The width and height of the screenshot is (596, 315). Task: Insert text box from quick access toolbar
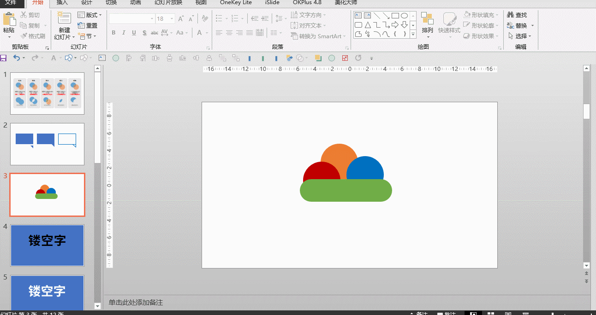[x=102, y=58]
